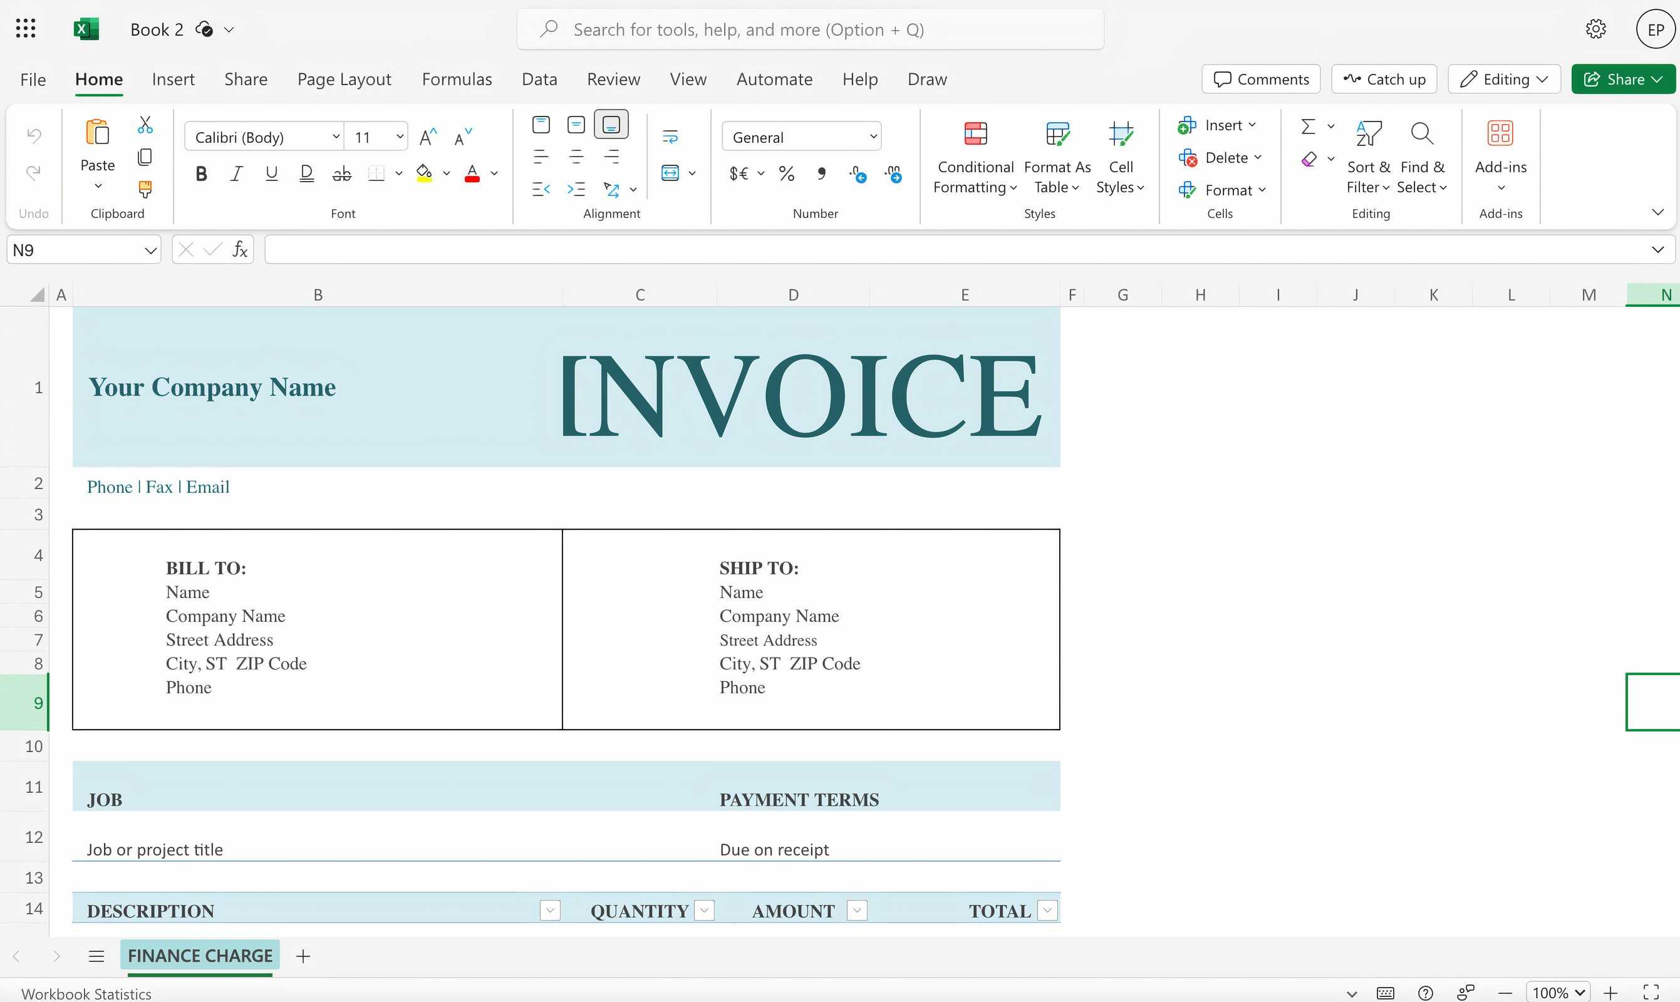Click Decrease Decimal icon
The width and height of the screenshot is (1680, 1002).
click(x=858, y=174)
